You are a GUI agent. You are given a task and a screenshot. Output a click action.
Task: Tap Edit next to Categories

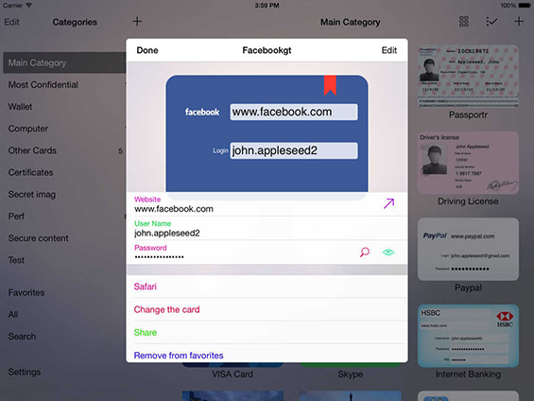[x=11, y=22]
